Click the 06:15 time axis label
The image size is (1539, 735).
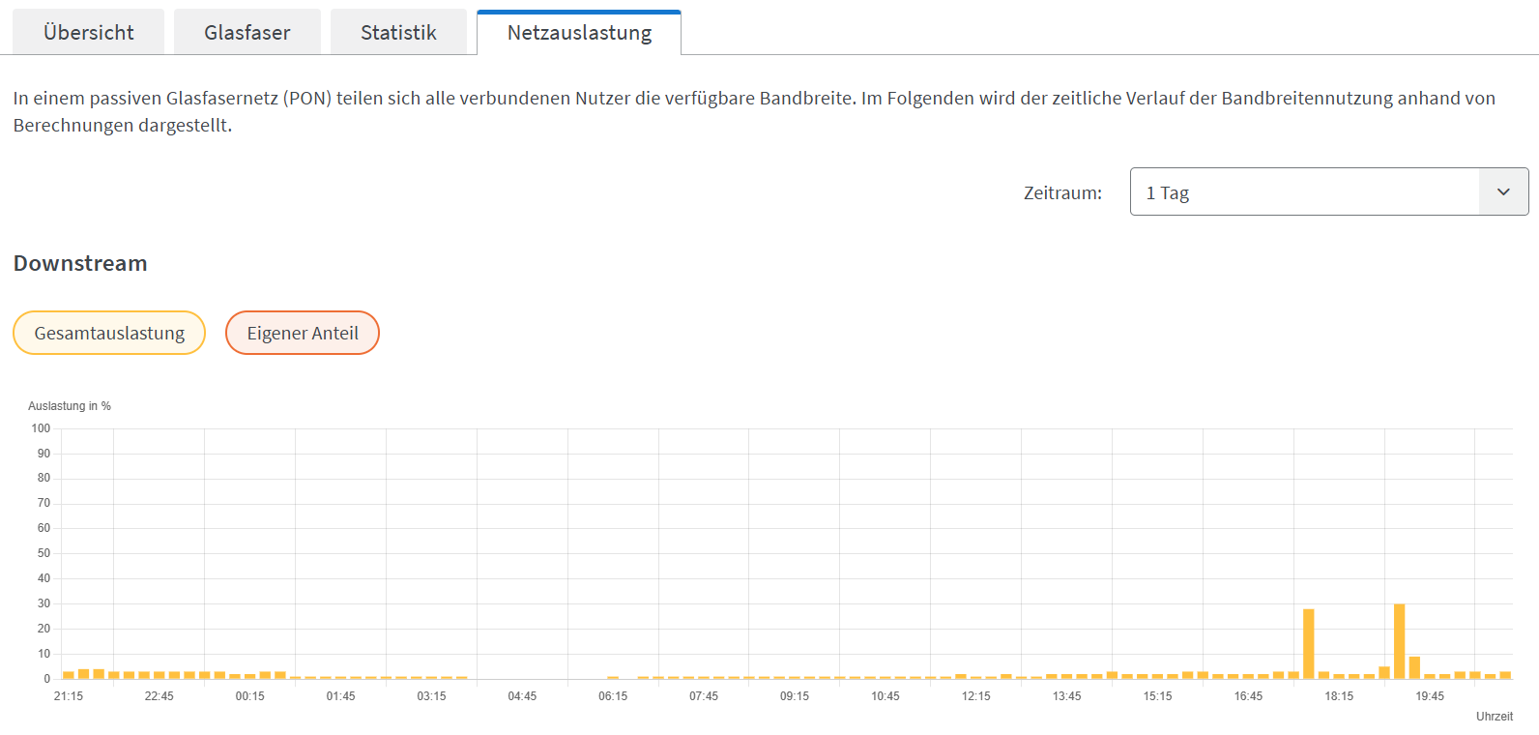[x=613, y=696]
